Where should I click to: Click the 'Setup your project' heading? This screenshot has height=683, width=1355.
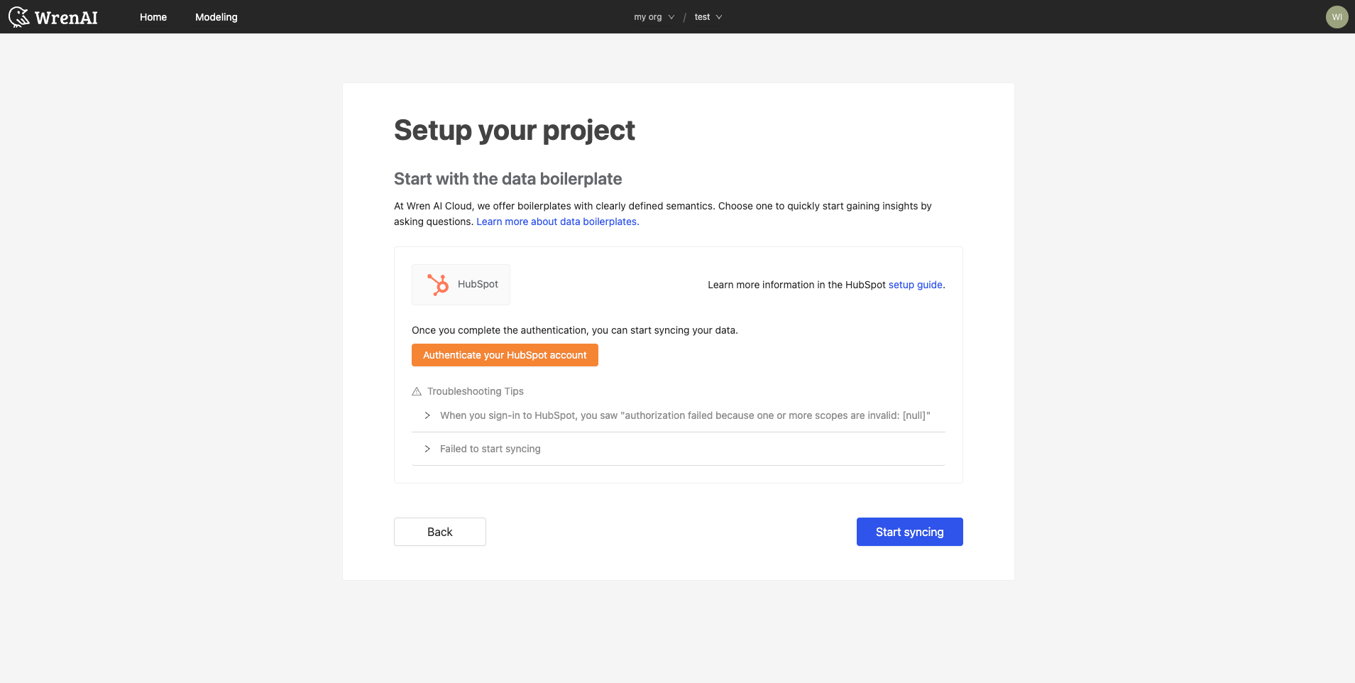pyautogui.click(x=515, y=131)
